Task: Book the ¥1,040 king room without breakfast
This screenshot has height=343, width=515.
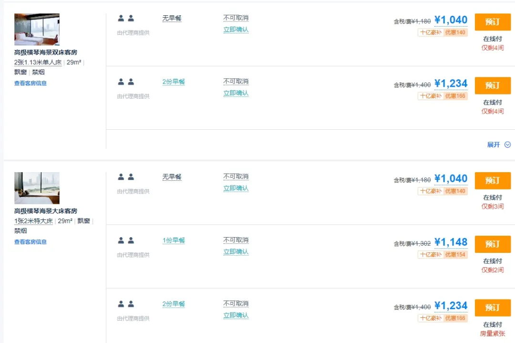Action: click(493, 181)
